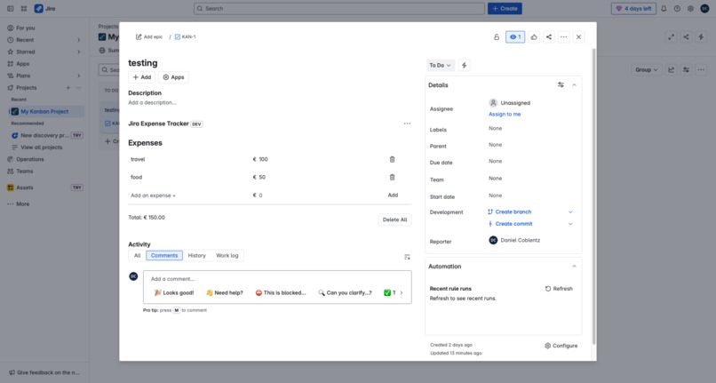The height and width of the screenshot is (383, 716).
Task: Open help question mark icon
Action: point(677,9)
